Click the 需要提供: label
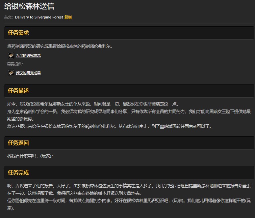 15,64
